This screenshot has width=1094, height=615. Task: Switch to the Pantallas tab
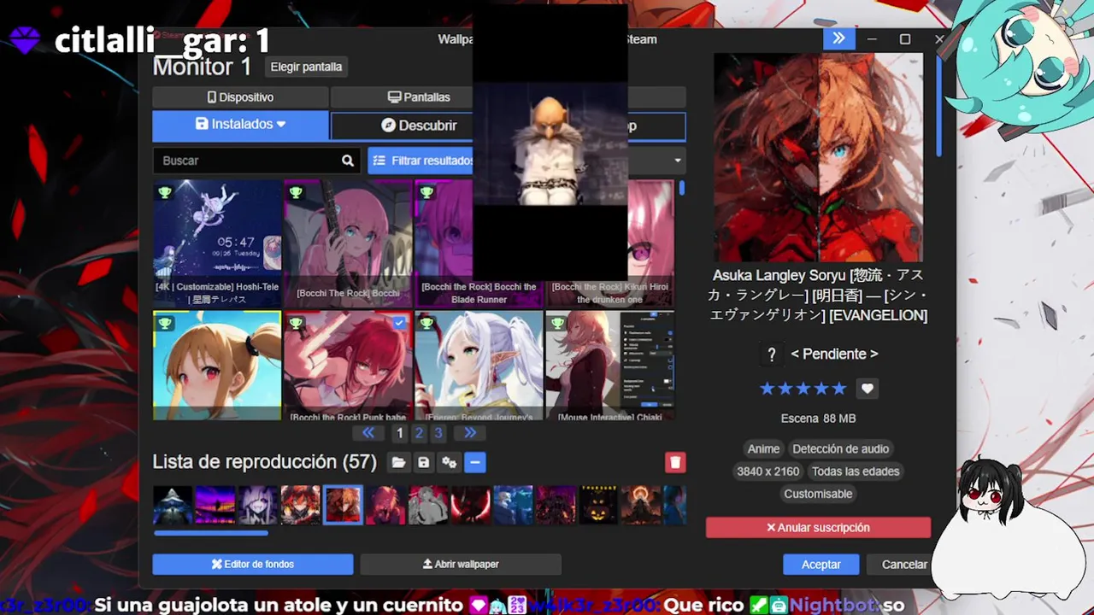point(419,97)
